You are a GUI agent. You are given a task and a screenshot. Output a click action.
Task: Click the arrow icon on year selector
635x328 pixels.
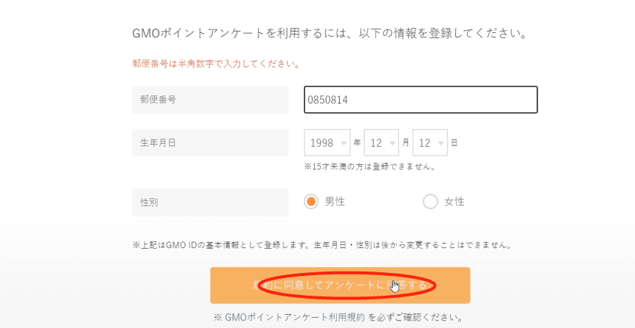(x=344, y=143)
